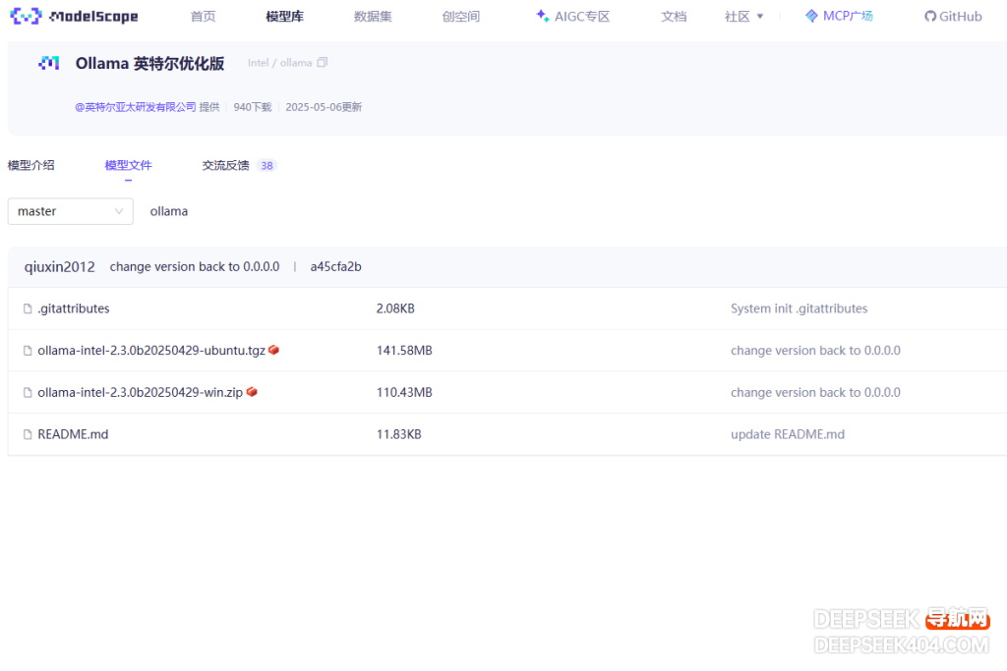Viewport: 1007px width, 671px height.
Task: Open the README.md file entry
Action: [x=73, y=434]
